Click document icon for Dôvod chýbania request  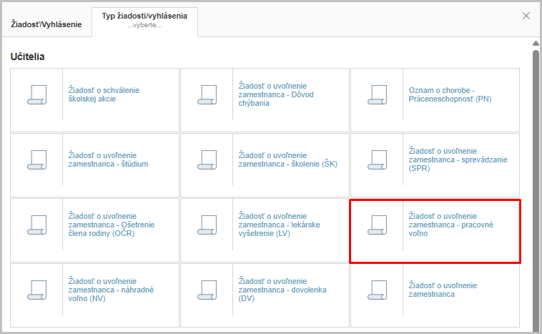(x=207, y=94)
